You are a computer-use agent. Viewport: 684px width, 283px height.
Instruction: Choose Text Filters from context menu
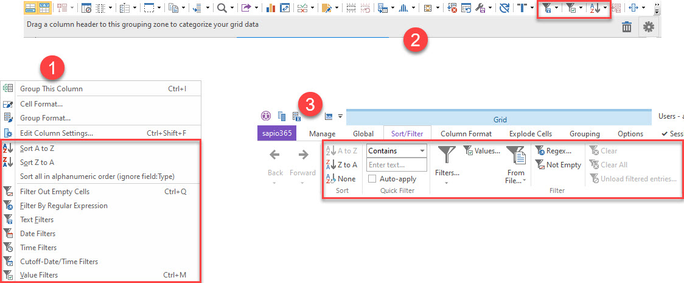[37, 220]
